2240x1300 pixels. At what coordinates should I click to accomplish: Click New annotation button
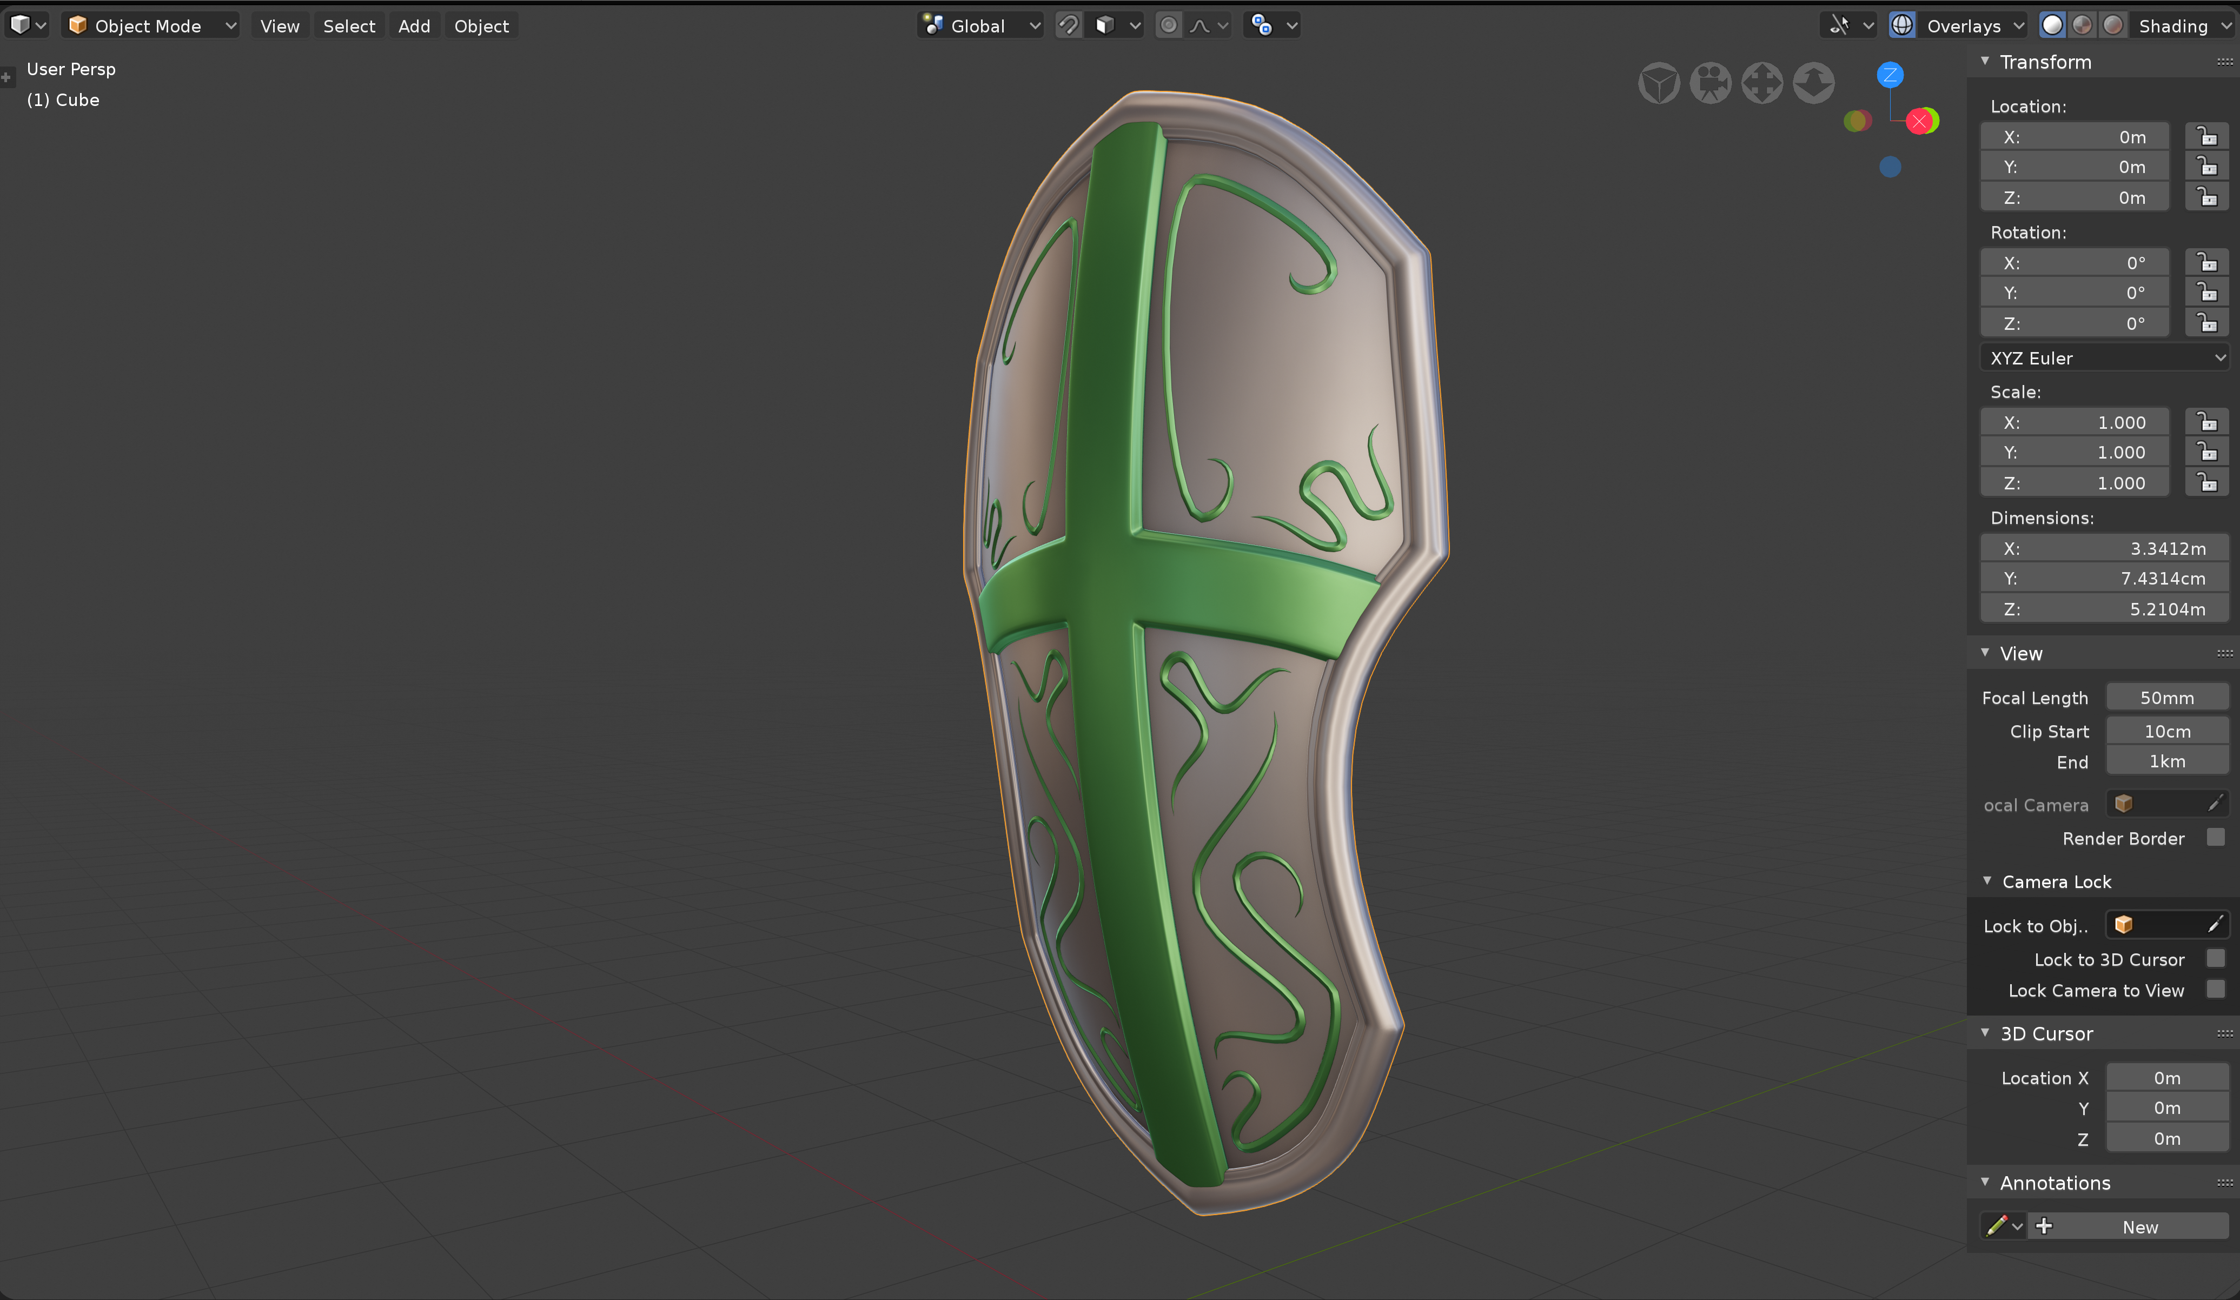(x=2139, y=1226)
